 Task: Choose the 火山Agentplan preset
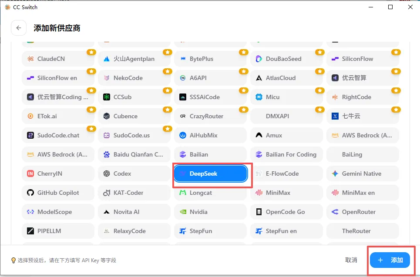(134, 59)
